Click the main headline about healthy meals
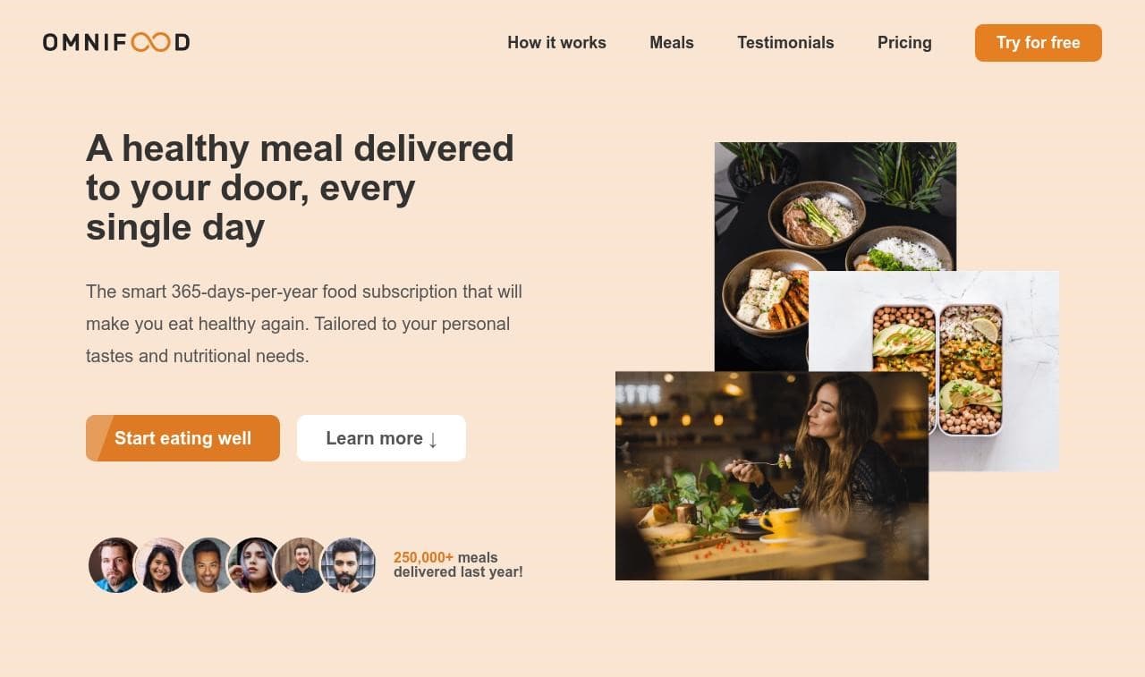This screenshot has height=677, width=1145. [x=300, y=188]
